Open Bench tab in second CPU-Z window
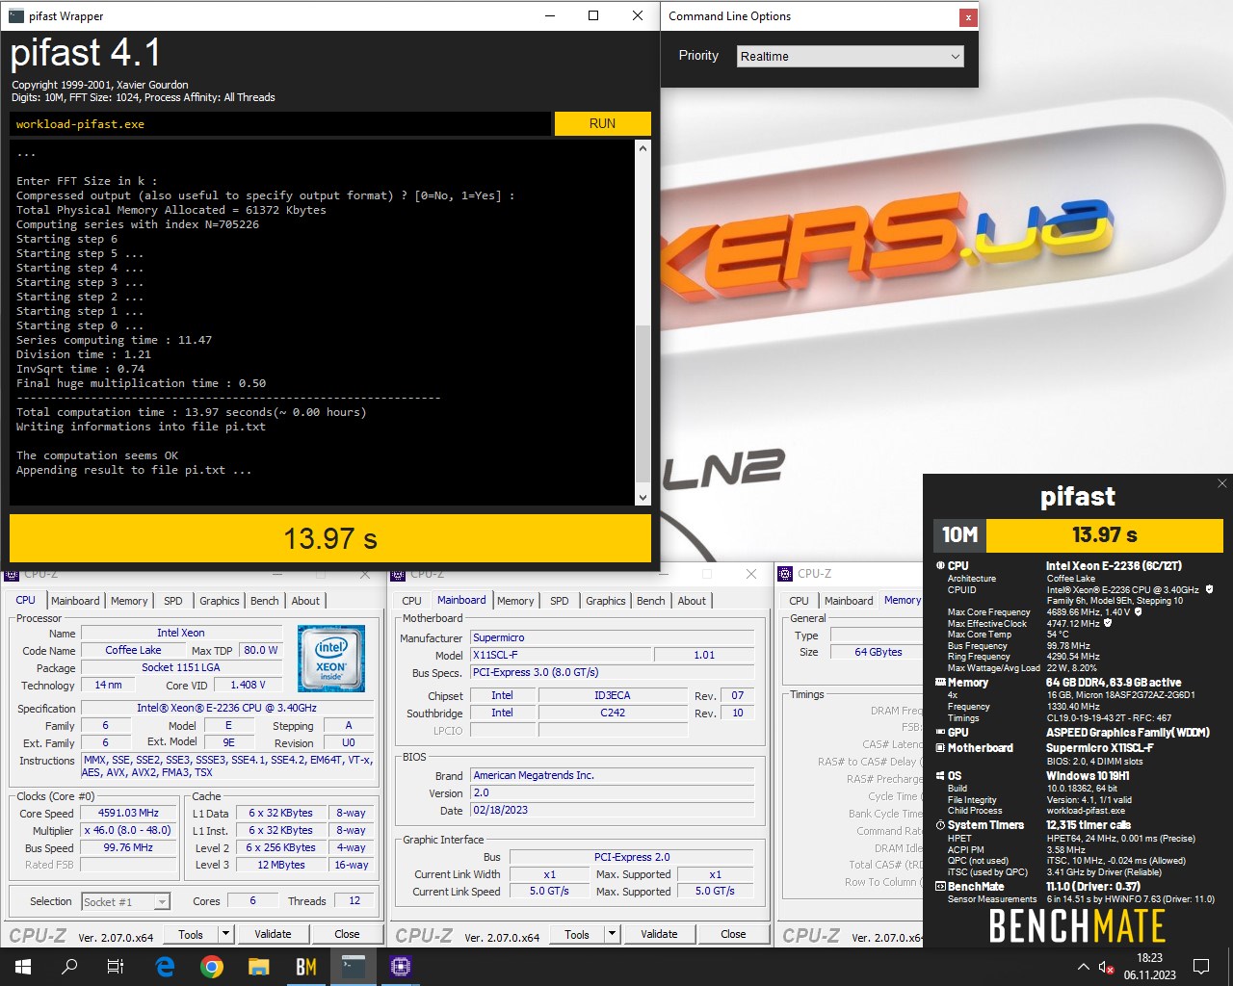The image size is (1233, 986). coord(651,601)
